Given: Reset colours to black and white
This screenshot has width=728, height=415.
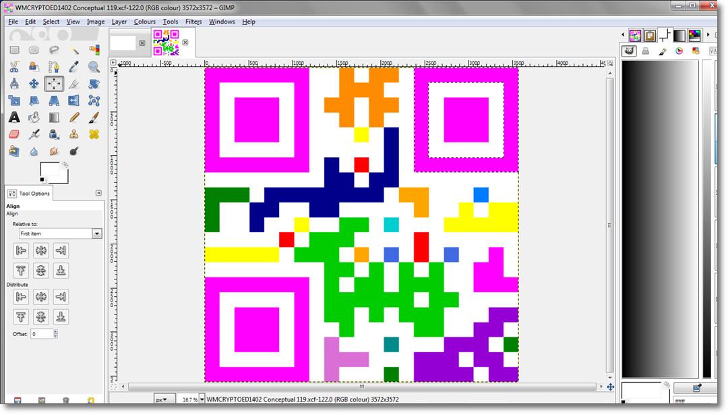Looking at the screenshot, I should [42, 180].
